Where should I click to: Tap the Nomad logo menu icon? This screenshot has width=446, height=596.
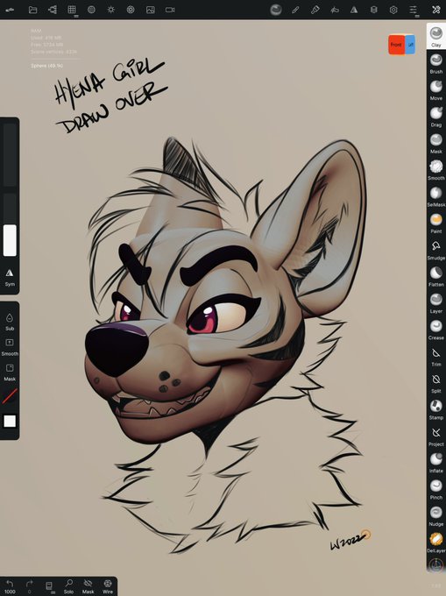[10, 10]
